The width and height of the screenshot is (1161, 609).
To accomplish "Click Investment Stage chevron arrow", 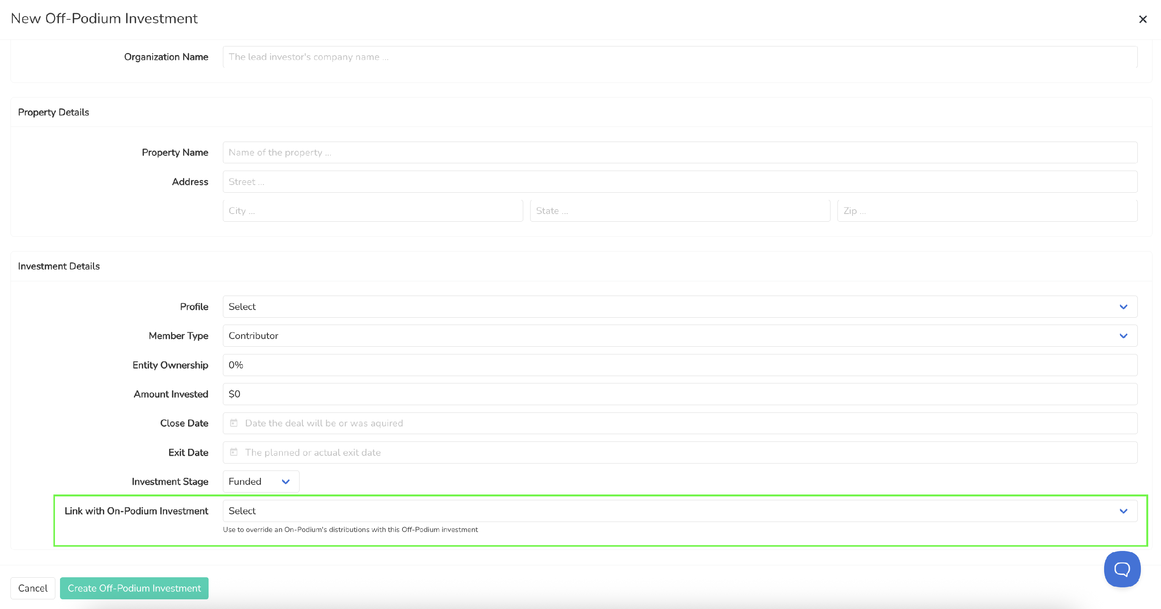I will coord(285,482).
